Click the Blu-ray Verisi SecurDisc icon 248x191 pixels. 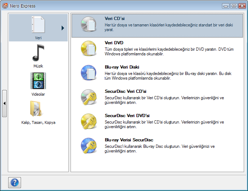point(89,146)
